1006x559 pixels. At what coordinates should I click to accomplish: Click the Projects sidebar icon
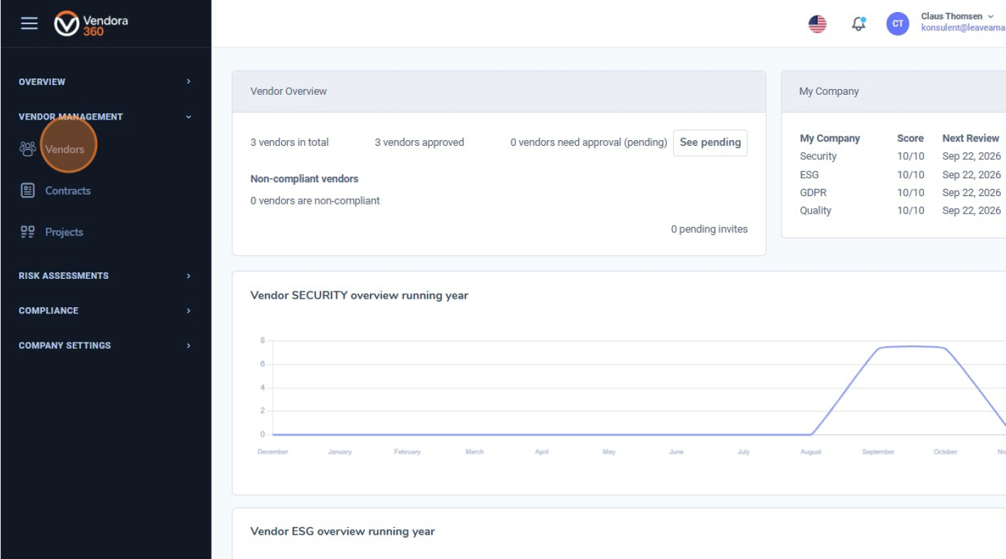(x=28, y=231)
